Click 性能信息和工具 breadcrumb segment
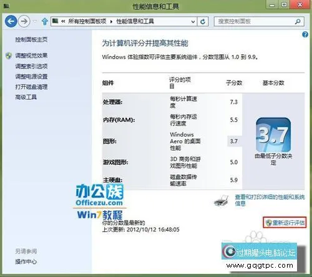This screenshot has width=312, height=277. click(135, 21)
